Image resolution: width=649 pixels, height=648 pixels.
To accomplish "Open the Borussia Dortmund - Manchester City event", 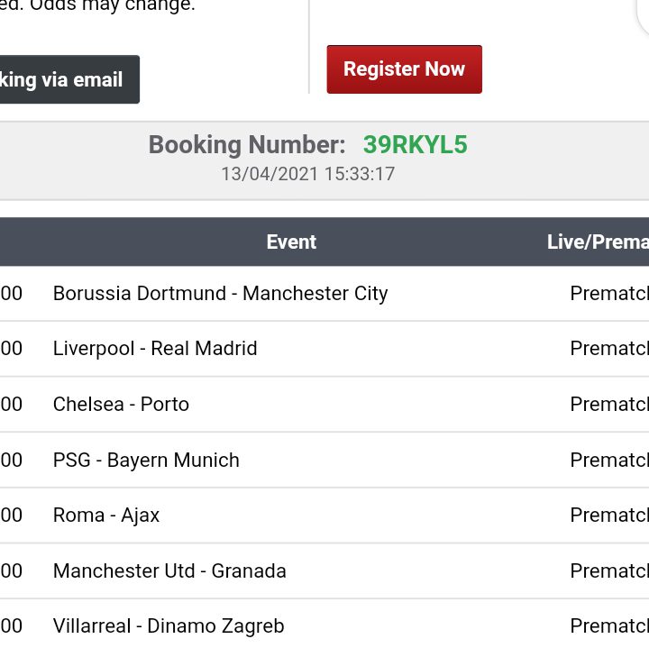I will tap(220, 294).
